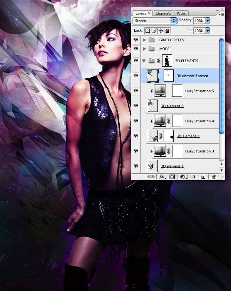Click chain link on 3D ELEMENTS group
Viewport: 231px width, 291px height.
(159, 61)
